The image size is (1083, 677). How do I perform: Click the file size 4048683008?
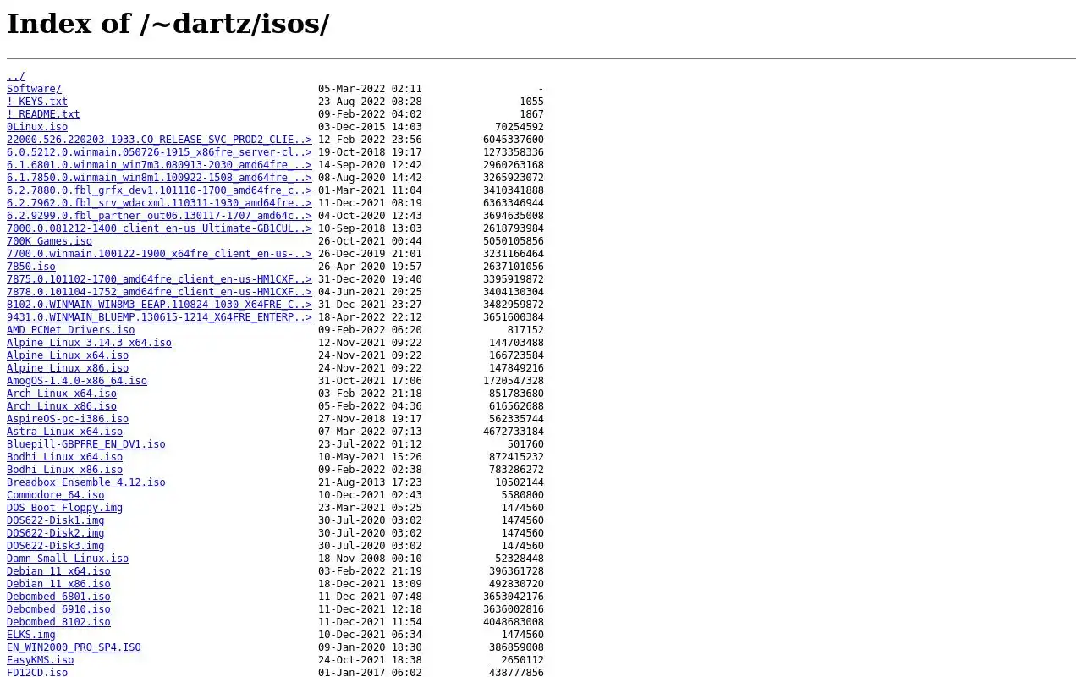pyautogui.click(x=514, y=622)
